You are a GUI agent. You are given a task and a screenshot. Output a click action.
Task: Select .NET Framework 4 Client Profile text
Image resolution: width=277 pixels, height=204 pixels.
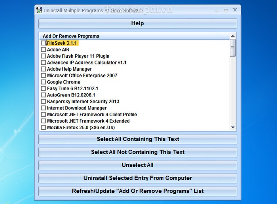coord(92,115)
